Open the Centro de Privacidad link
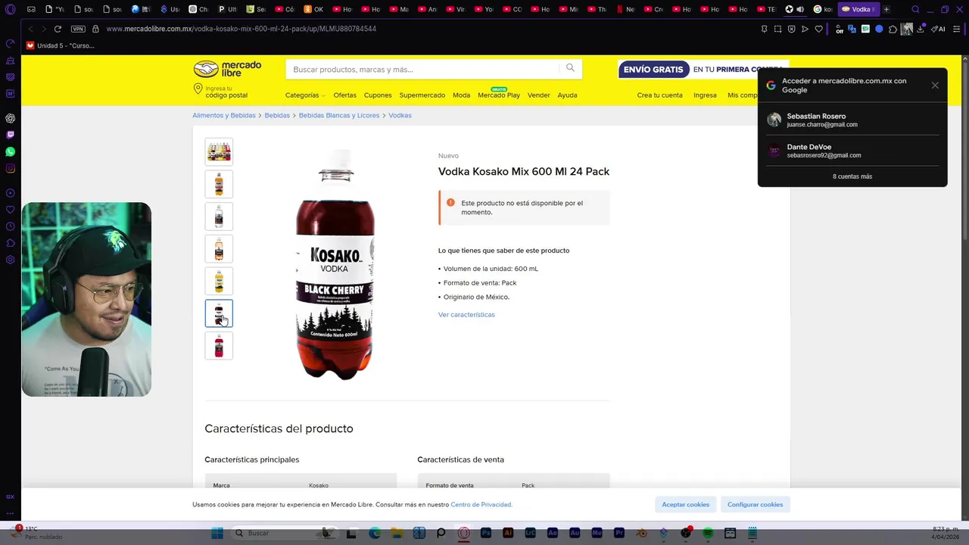 481,504
